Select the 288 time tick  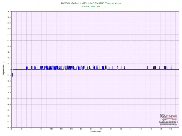click(x=101, y=129)
